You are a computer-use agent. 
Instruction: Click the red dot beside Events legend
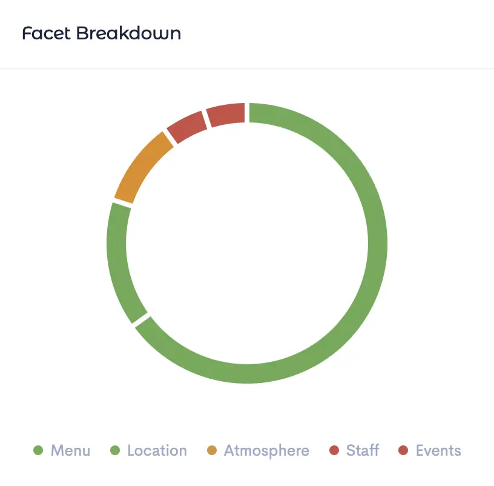coord(404,450)
